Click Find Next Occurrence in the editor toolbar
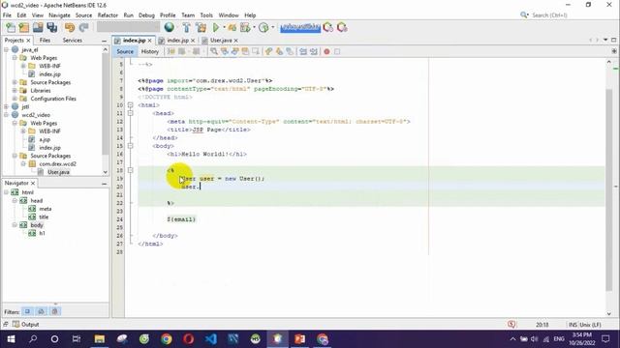This screenshot has height=348, width=620. click(234, 51)
